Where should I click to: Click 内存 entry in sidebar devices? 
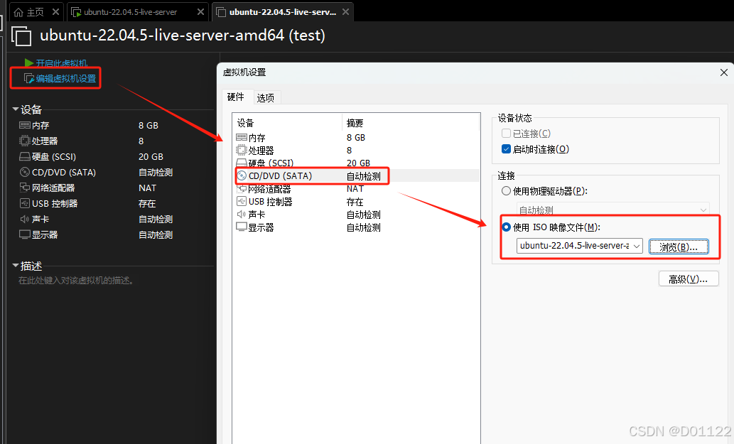(x=41, y=126)
